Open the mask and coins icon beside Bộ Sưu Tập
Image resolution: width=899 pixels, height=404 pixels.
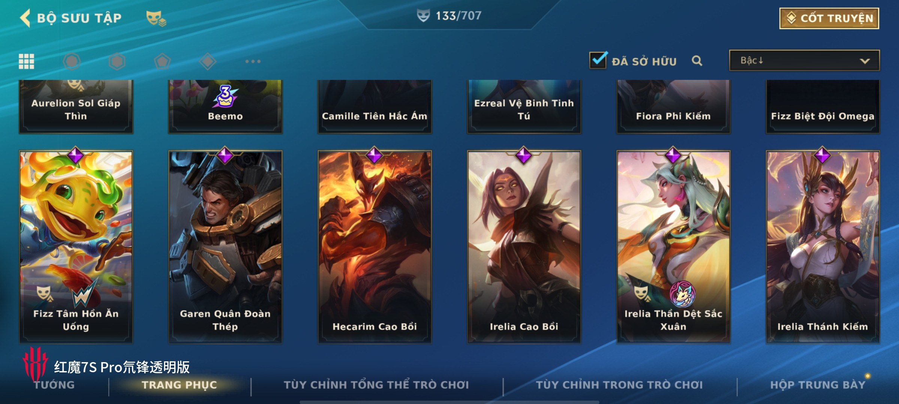(x=156, y=18)
